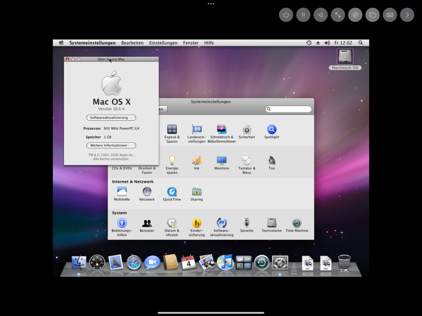Viewport: 422px width, 316px height.
Task: Launch iPhoto from the Dock
Action: pos(207,262)
